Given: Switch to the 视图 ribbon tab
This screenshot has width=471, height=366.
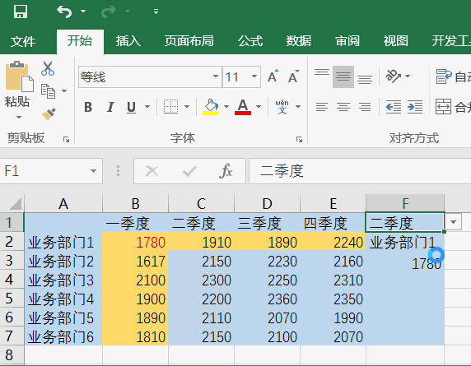Looking at the screenshot, I should [395, 41].
